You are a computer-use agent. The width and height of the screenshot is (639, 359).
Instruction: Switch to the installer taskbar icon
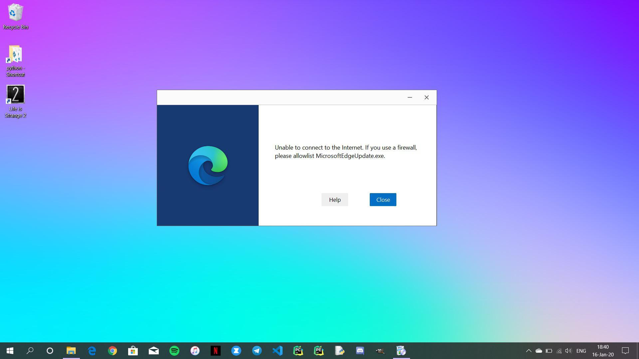(401, 351)
